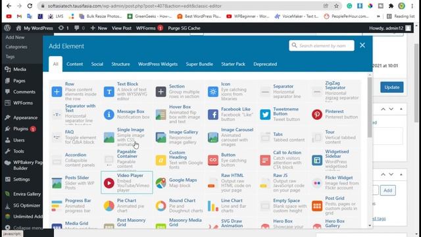Add the Tweetmeme Button element

pyautogui.click(x=283, y=114)
